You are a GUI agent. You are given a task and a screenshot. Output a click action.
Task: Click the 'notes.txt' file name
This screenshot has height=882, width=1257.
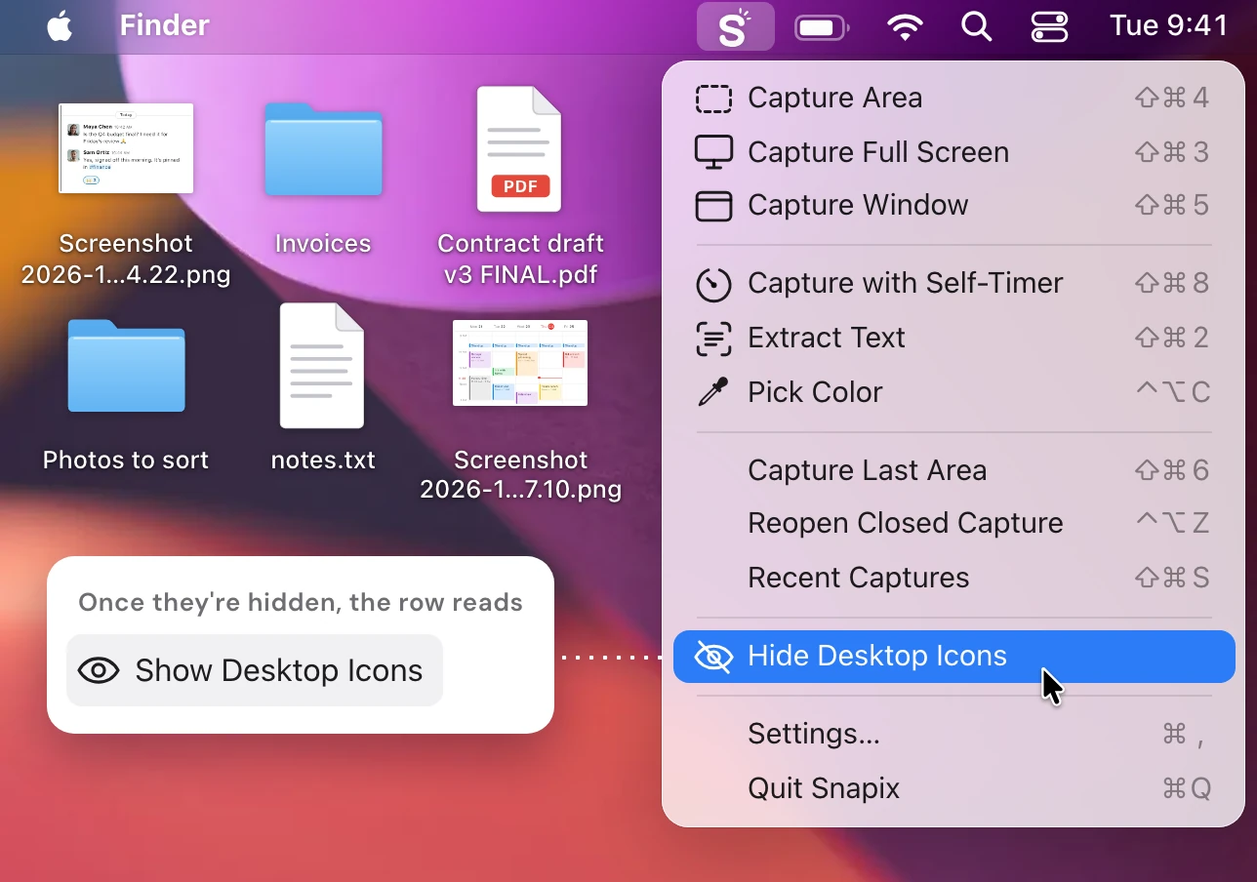[323, 461]
